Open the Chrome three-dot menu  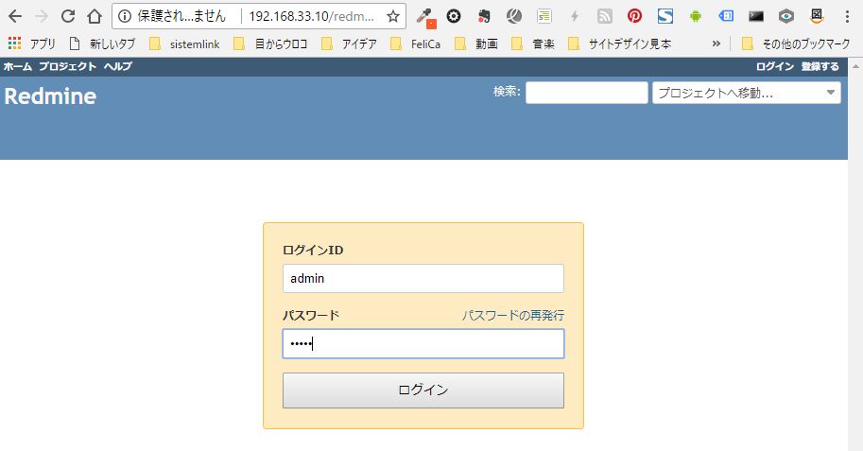pos(847,16)
